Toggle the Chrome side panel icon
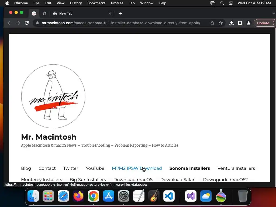276x207 pixels. click(x=240, y=23)
